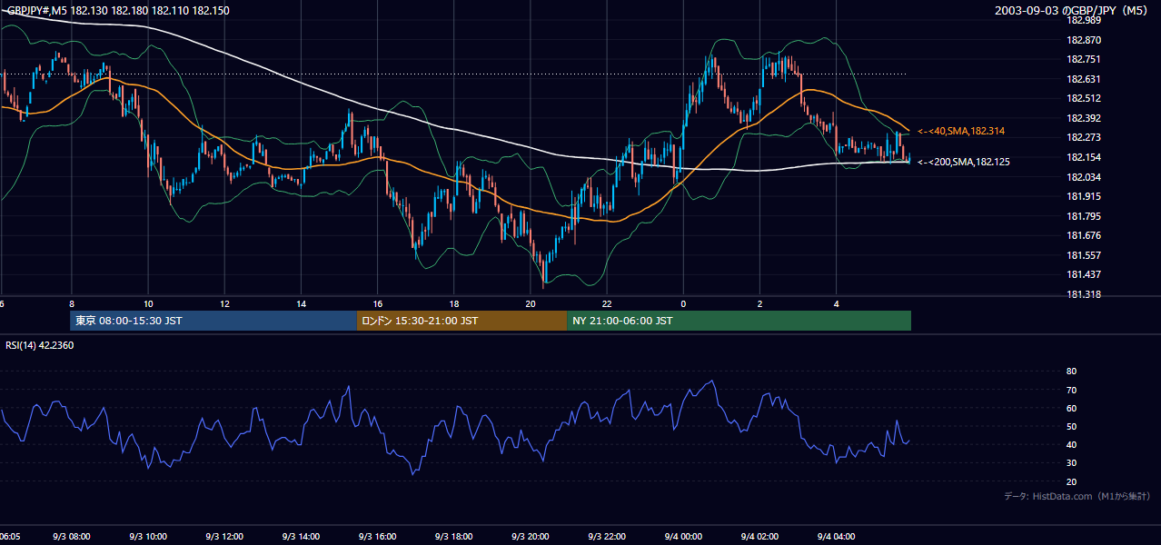Viewport: 1161px width, 545px height.
Task: Select the NY 21:00-06:00 JST session bar
Action: pyautogui.click(x=739, y=321)
